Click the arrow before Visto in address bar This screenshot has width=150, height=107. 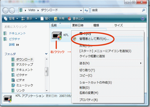tap(25, 10)
